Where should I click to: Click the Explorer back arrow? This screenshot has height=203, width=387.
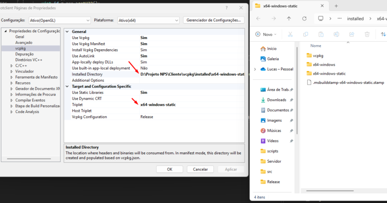[259, 19]
